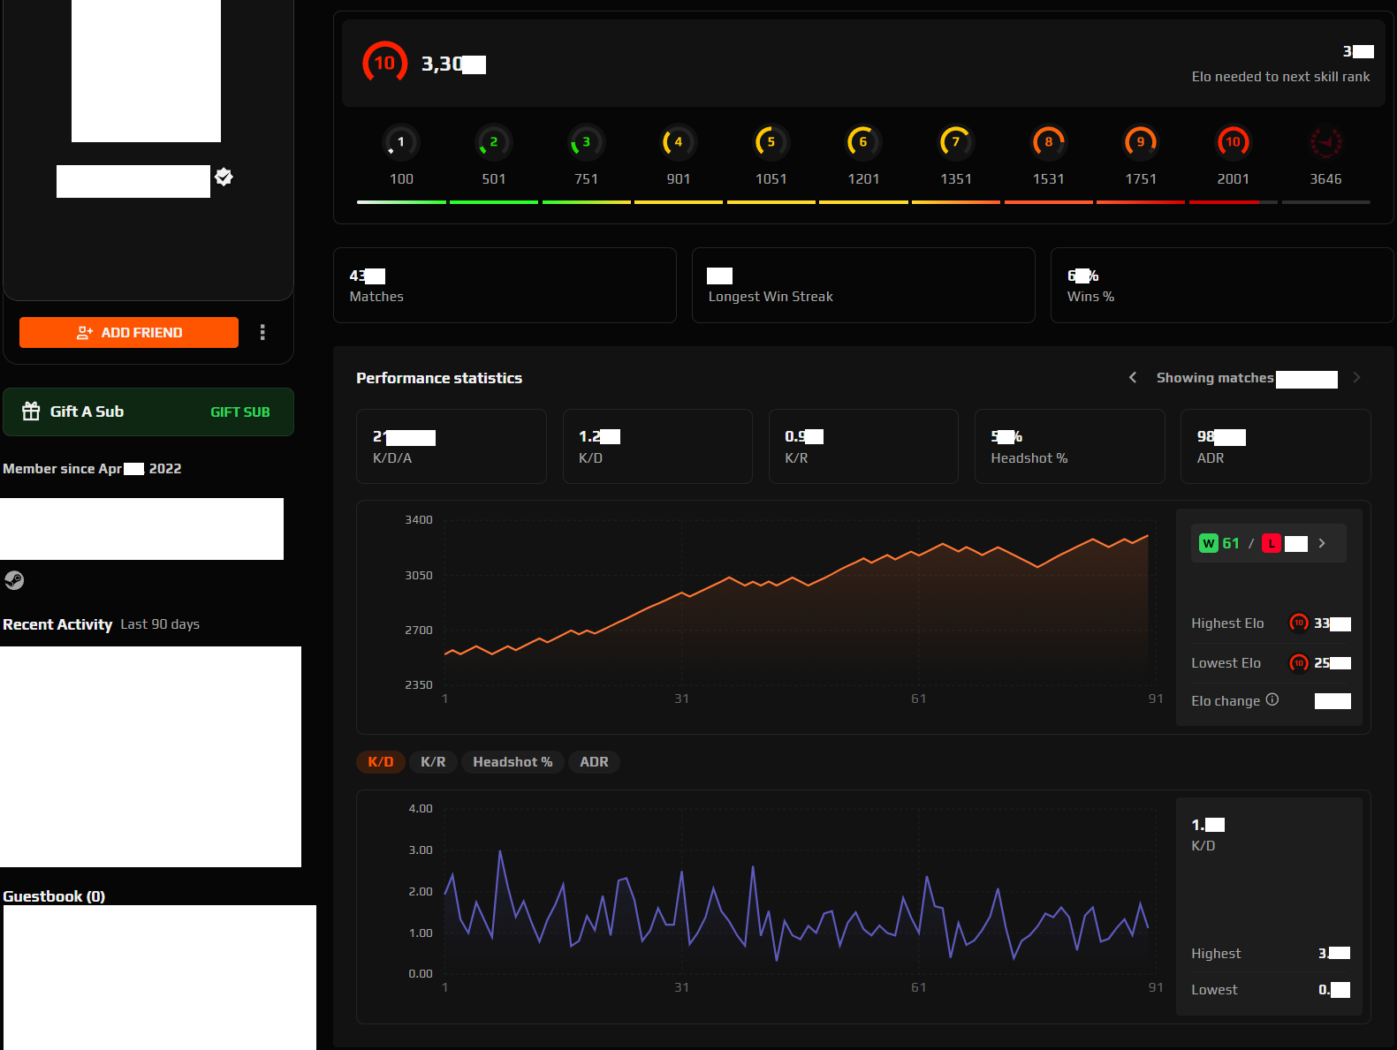Click the challenger rank icon above 3646
Viewport: 1397px width, 1050px height.
tap(1325, 142)
